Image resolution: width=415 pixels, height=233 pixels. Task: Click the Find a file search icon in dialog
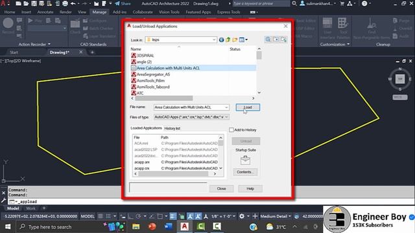coord(268,39)
